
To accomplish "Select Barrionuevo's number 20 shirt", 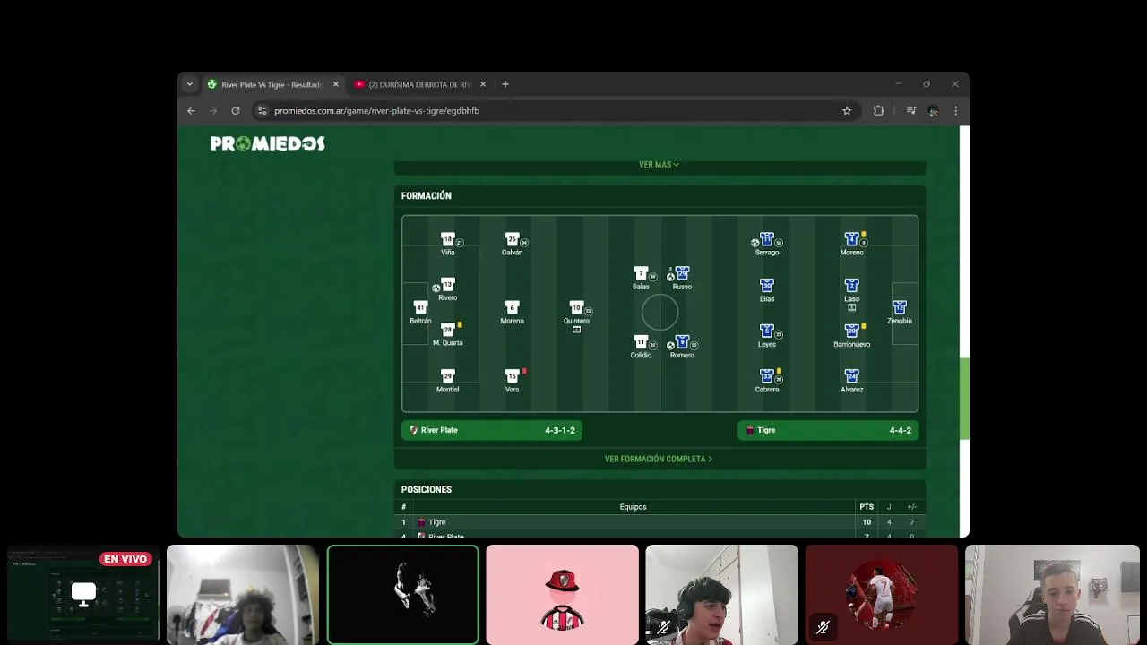I will (851, 331).
